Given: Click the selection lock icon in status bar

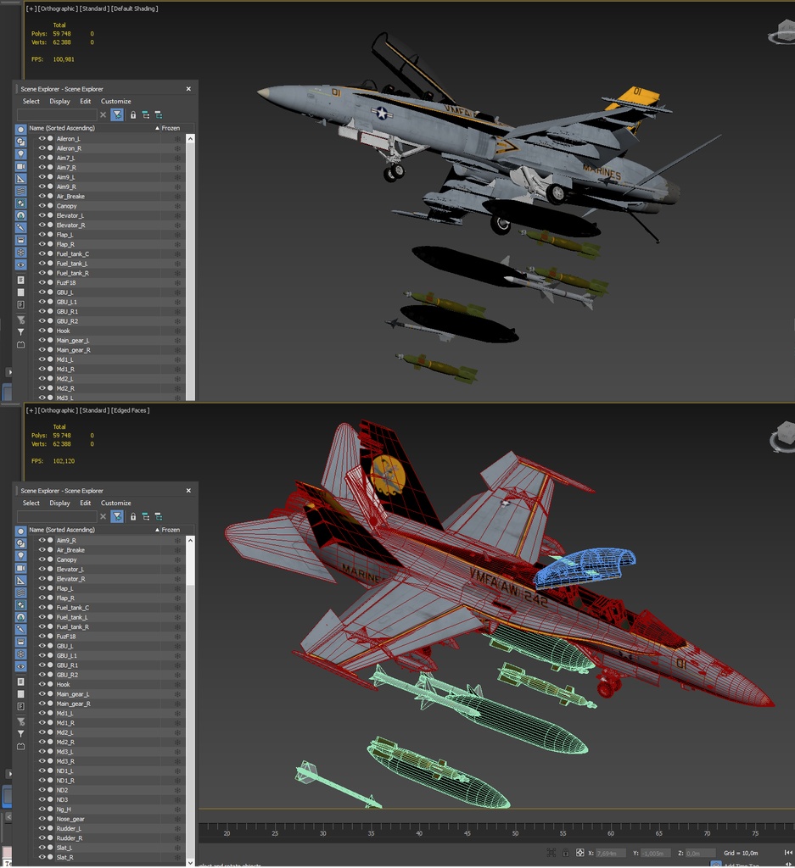Looking at the screenshot, I should [x=565, y=853].
